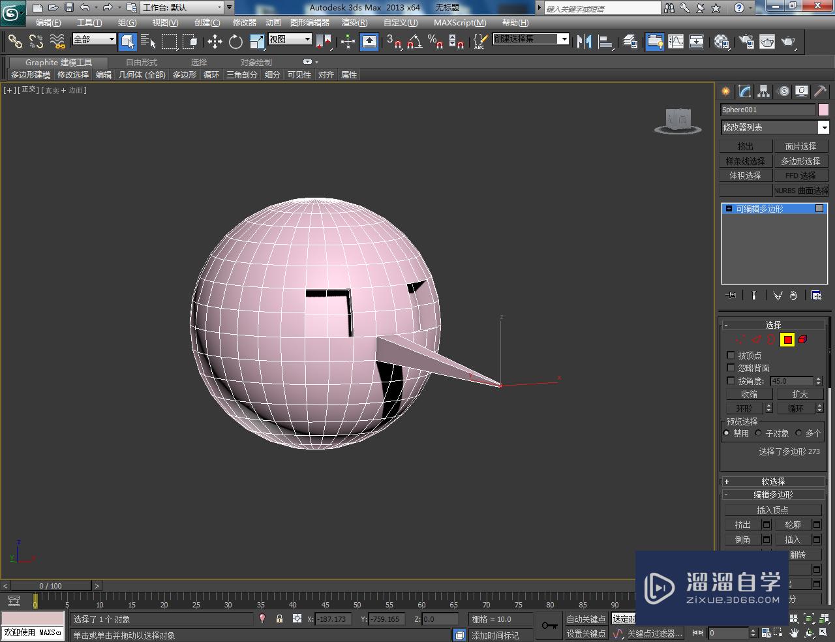Expand 可编辑多边形 in modifier stack

(x=729, y=209)
